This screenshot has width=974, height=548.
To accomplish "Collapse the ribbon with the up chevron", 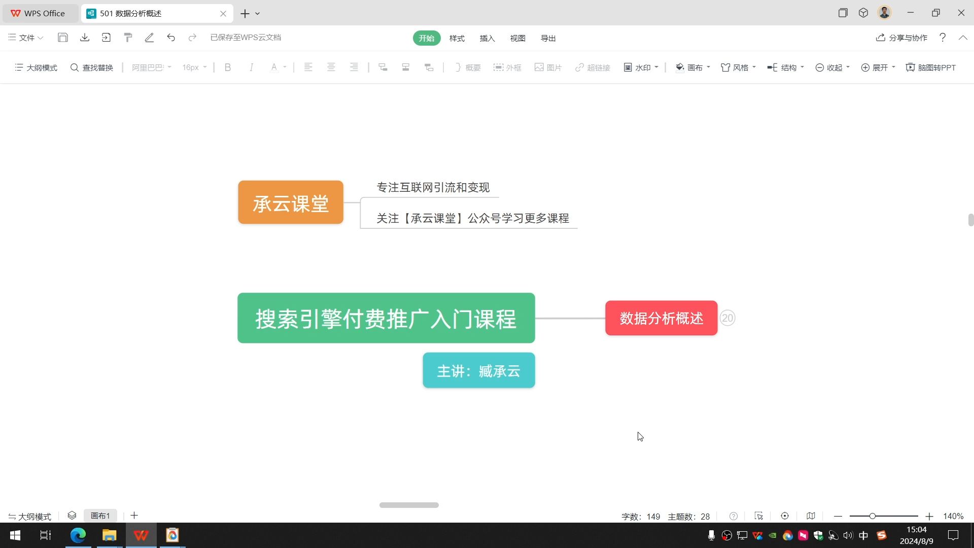I will (x=963, y=38).
